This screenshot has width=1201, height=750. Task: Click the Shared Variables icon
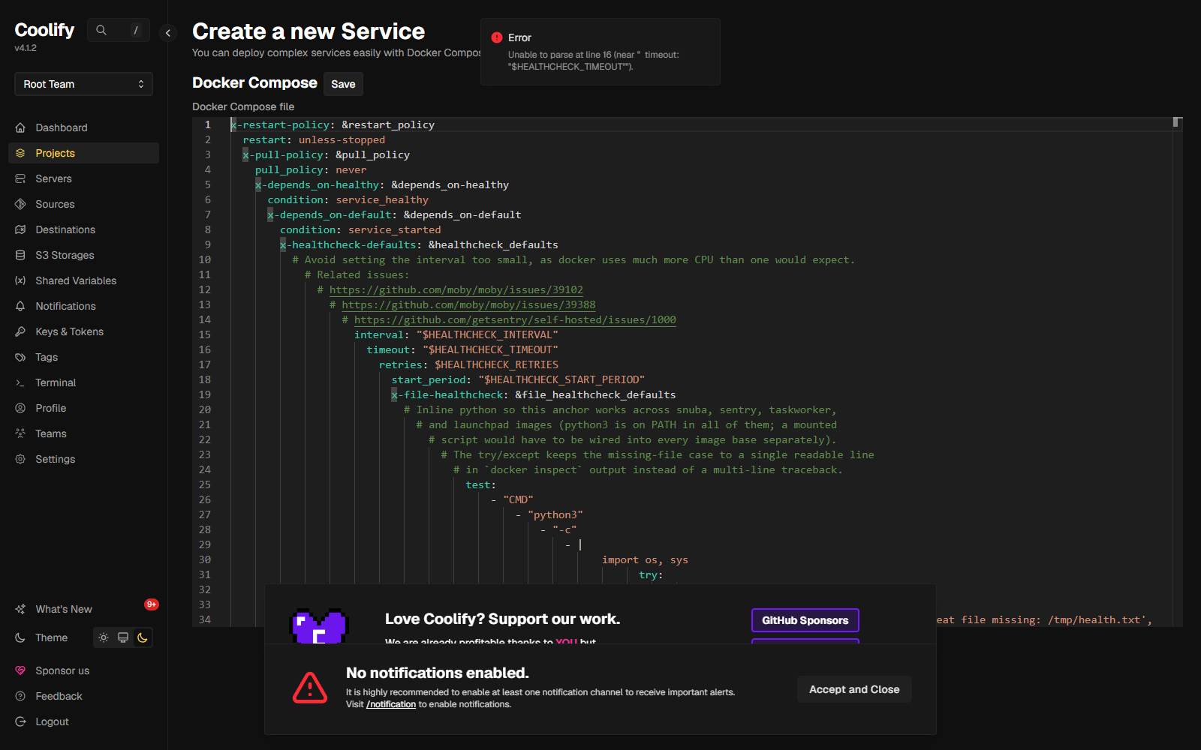coord(20,280)
